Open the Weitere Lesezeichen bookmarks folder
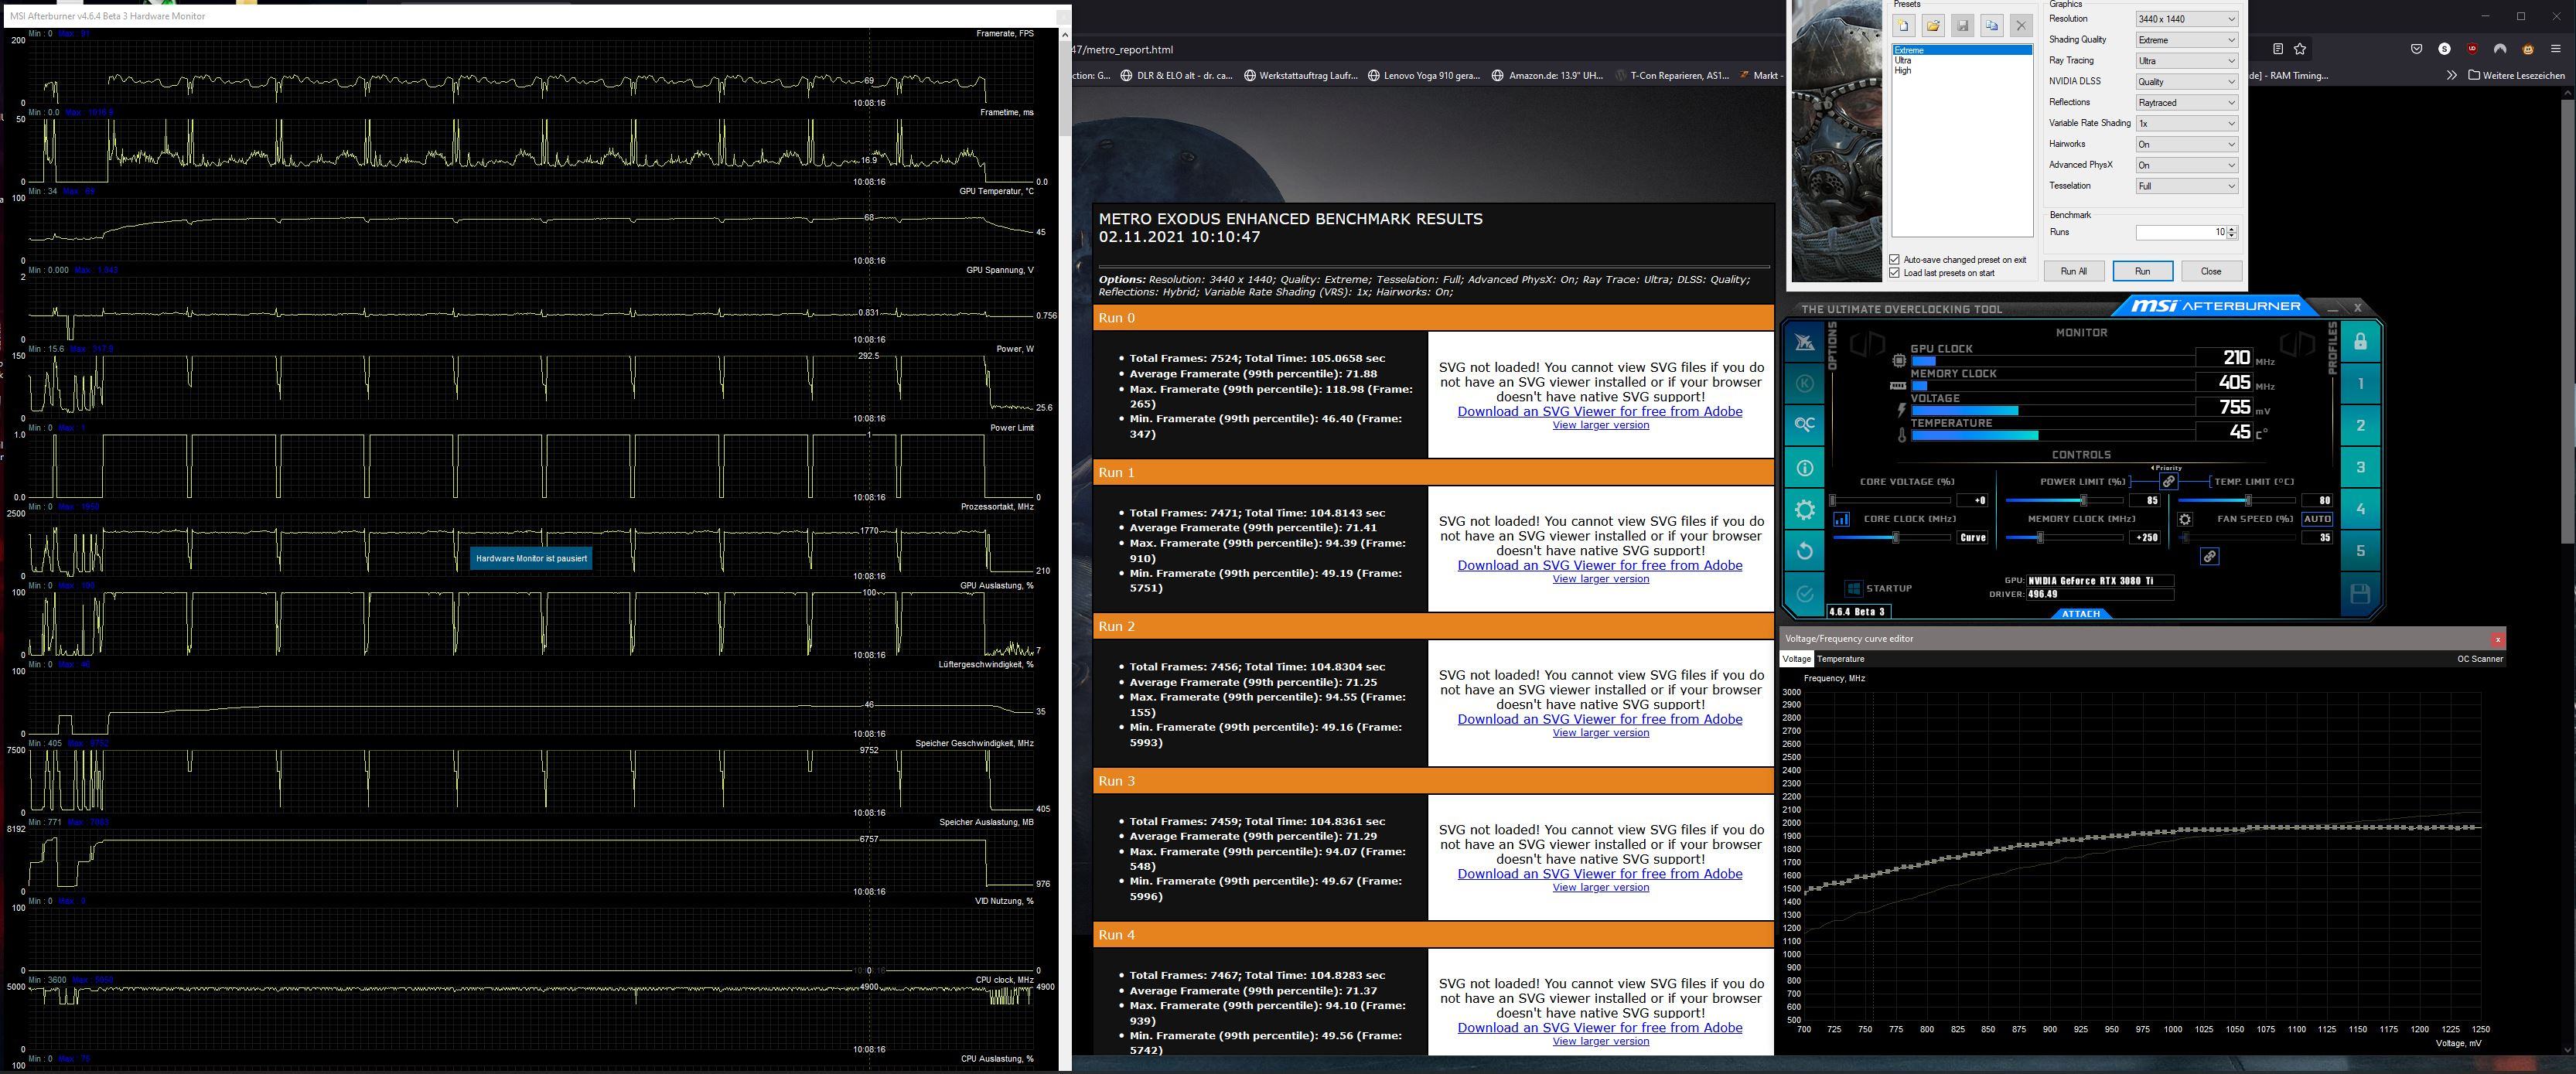The image size is (2576, 1074). click(x=2516, y=75)
